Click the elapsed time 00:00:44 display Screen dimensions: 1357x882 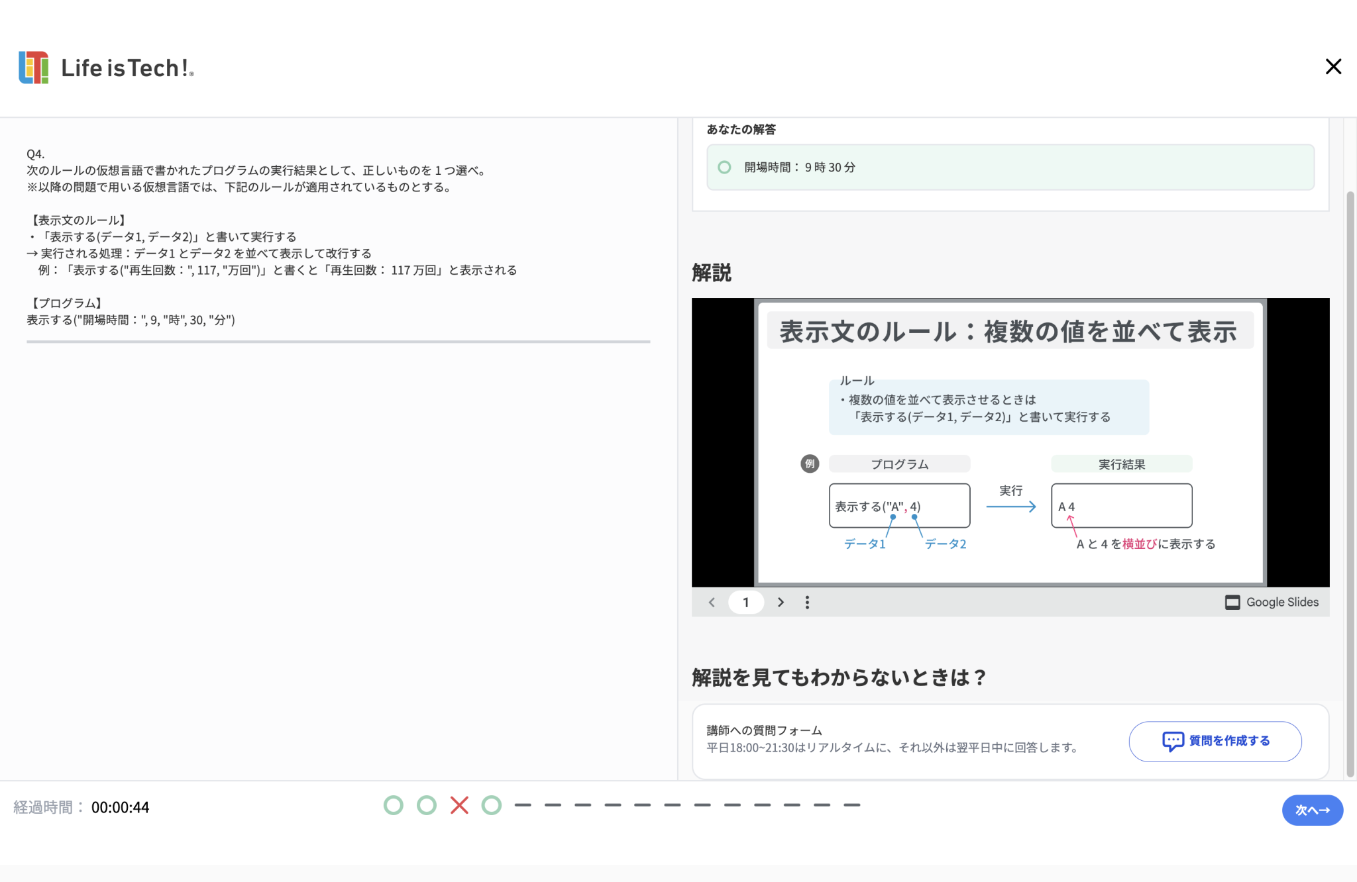click(x=120, y=808)
